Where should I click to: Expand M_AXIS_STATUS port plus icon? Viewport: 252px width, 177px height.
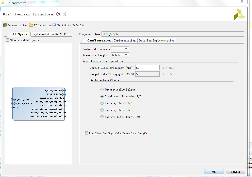[63, 91]
